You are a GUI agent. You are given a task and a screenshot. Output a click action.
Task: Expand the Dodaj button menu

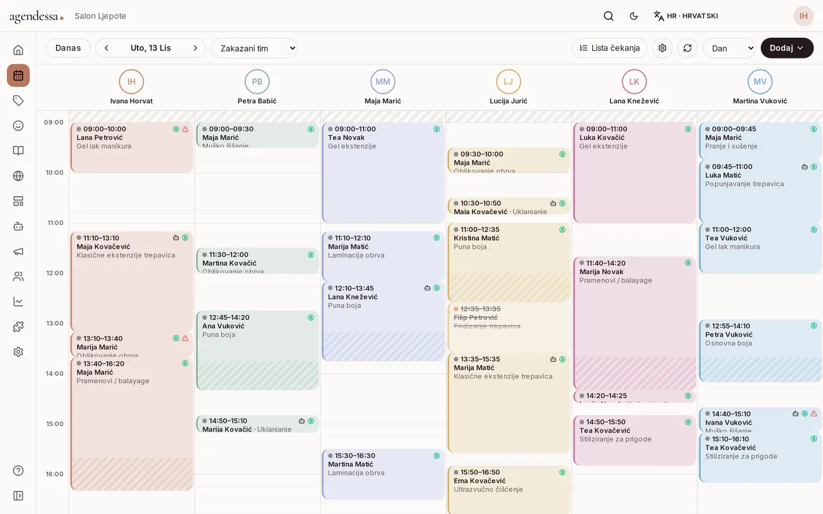coord(787,48)
